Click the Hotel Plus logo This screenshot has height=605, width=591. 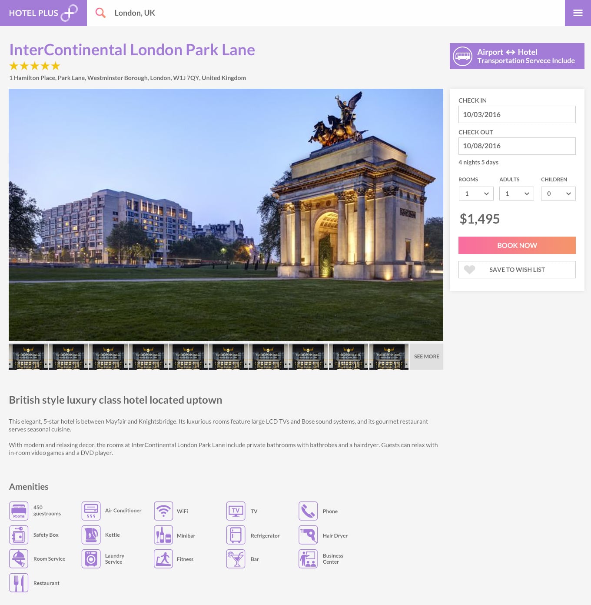point(43,13)
